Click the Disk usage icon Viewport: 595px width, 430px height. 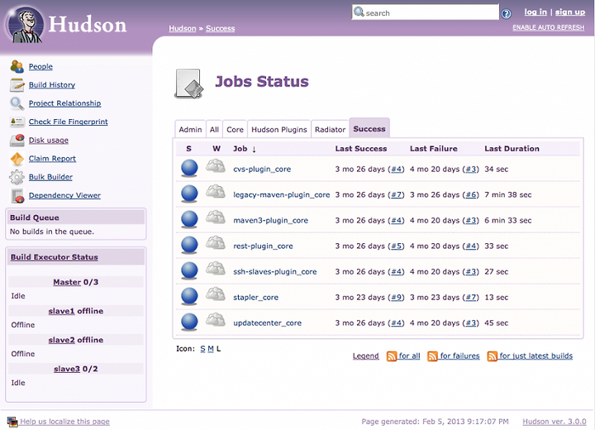(17, 141)
